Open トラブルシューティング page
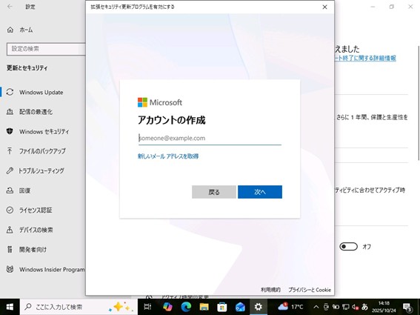 (x=41, y=170)
